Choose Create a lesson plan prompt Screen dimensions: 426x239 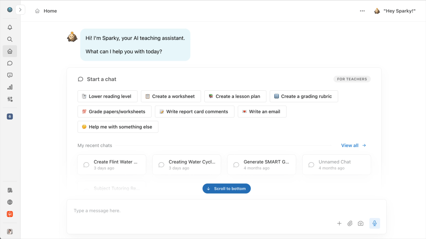pyautogui.click(x=235, y=96)
